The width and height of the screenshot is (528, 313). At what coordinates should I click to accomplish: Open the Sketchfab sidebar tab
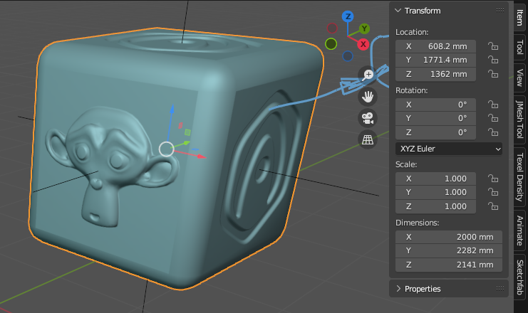[520, 277]
